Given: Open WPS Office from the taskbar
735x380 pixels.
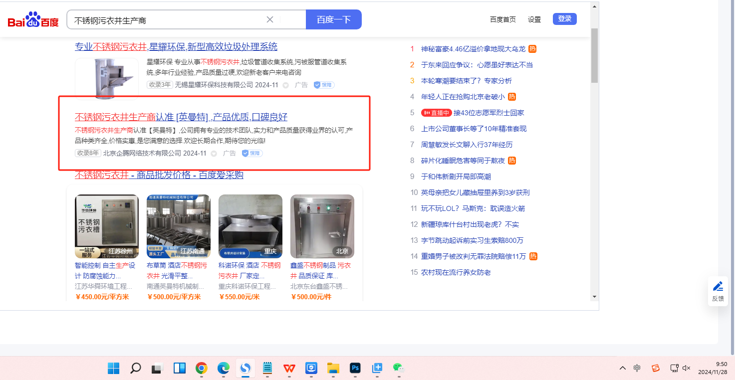Looking at the screenshot, I should point(289,369).
